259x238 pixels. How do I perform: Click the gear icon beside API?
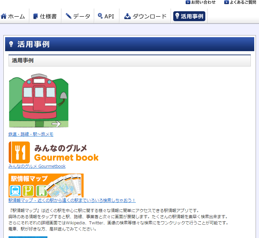coord(100,16)
